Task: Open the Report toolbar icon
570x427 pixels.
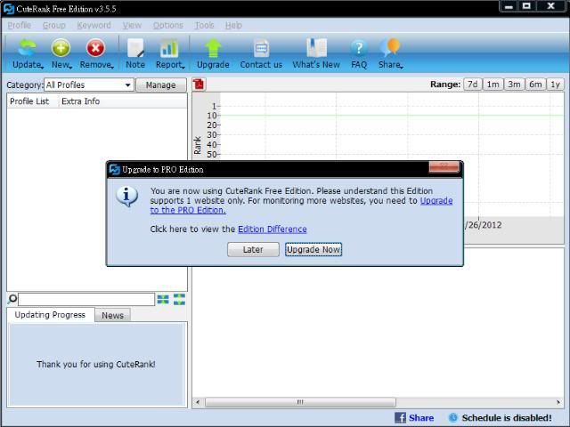Action: (169, 49)
